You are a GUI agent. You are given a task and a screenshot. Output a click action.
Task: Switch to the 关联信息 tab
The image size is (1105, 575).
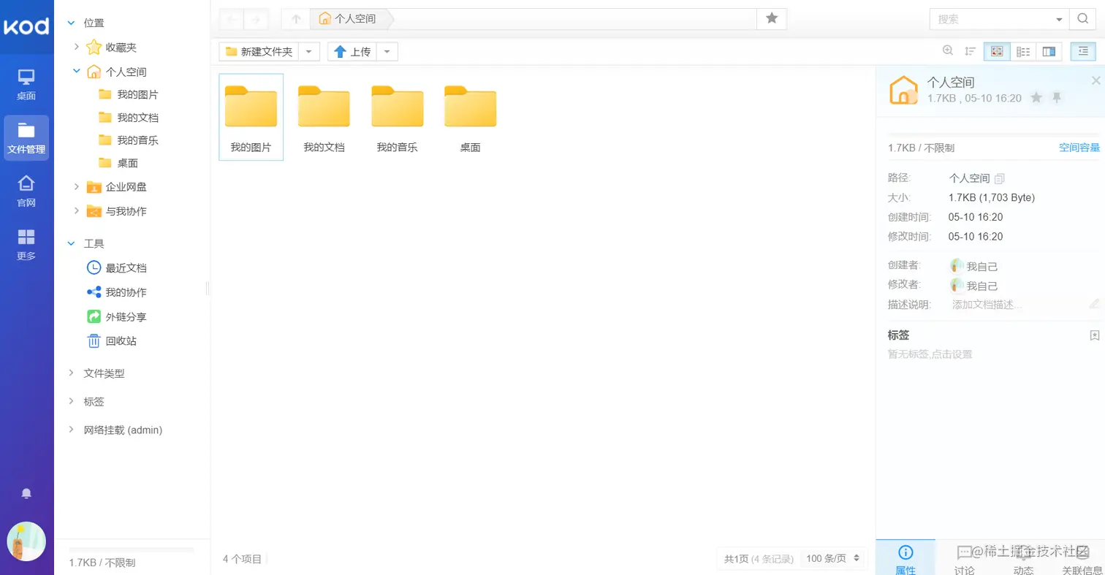1082,558
